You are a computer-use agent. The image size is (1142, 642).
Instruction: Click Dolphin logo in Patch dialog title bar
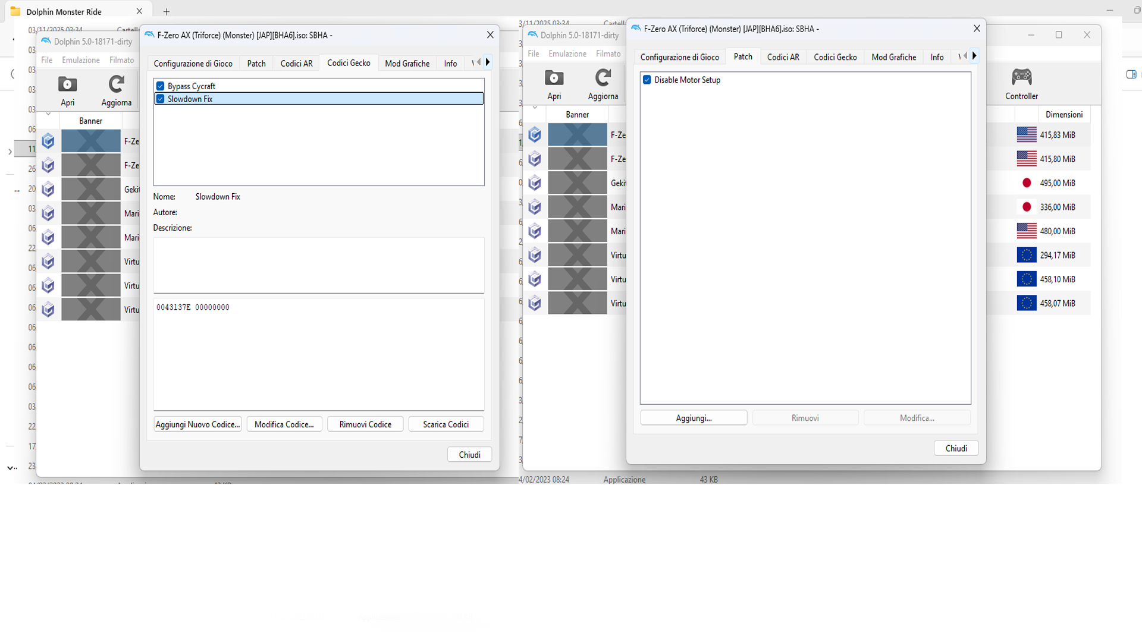(x=636, y=29)
